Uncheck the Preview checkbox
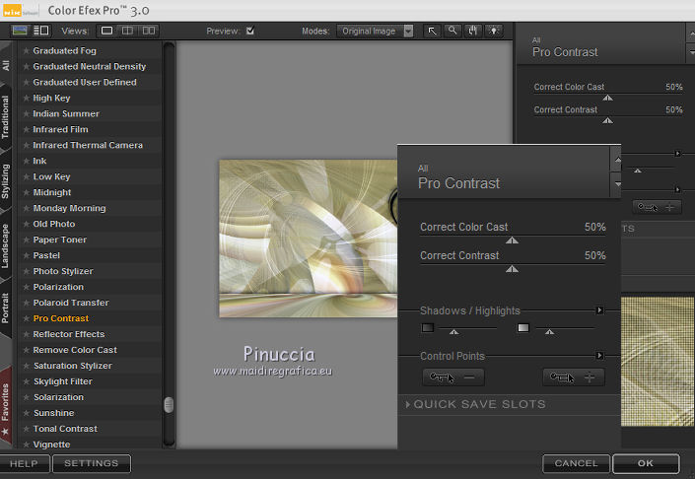695x479 pixels. (250, 31)
